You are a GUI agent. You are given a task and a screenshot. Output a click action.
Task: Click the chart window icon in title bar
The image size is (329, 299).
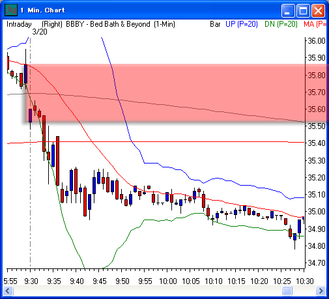click(x=10, y=10)
